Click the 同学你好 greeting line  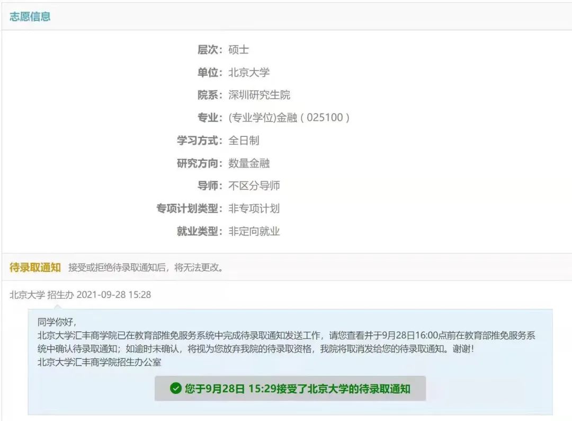(x=57, y=322)
